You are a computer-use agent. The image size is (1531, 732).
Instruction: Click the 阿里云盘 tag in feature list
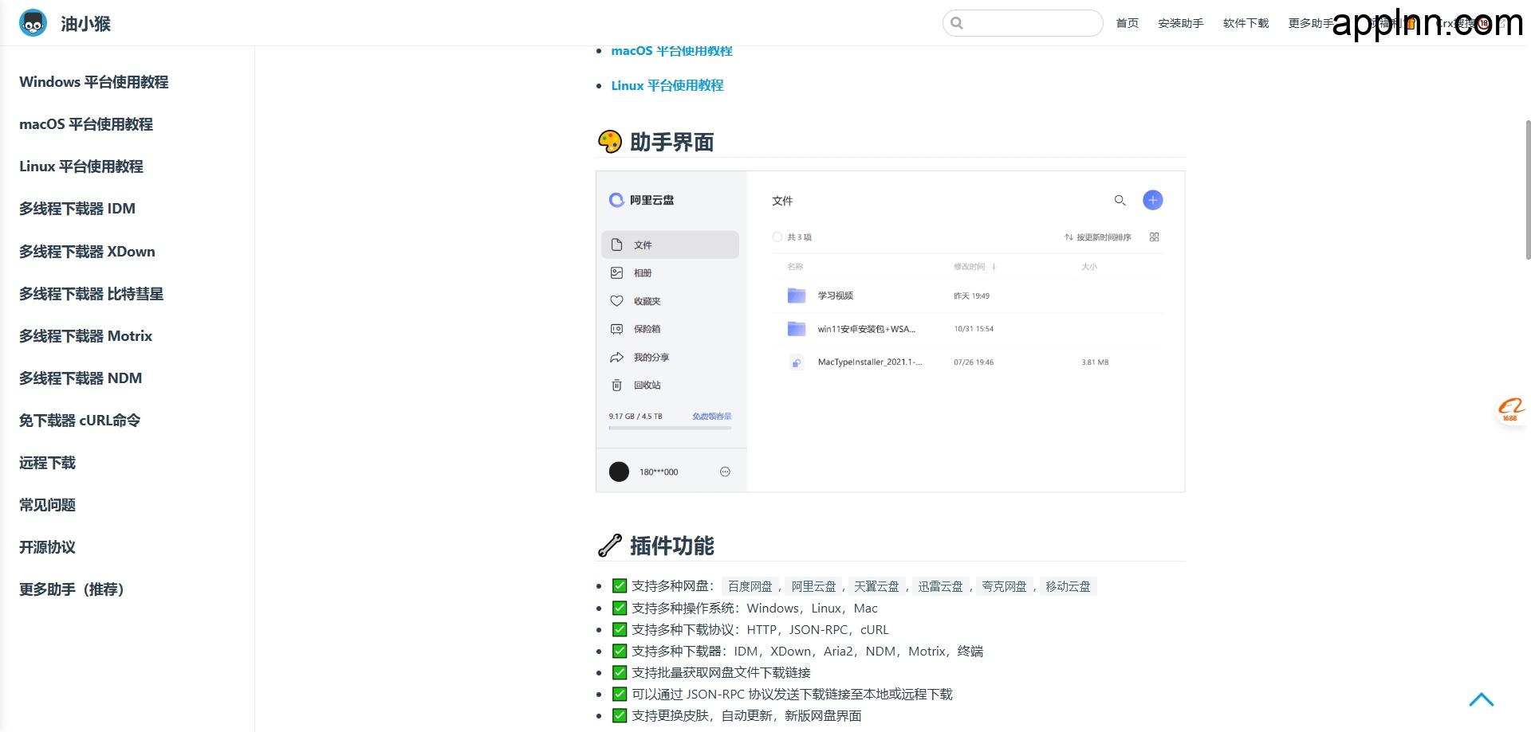pyautogui.click(x=813, y=586)
